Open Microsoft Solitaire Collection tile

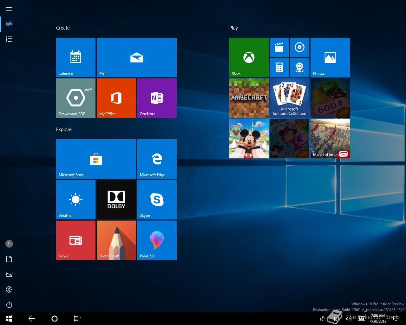[290, 98]
